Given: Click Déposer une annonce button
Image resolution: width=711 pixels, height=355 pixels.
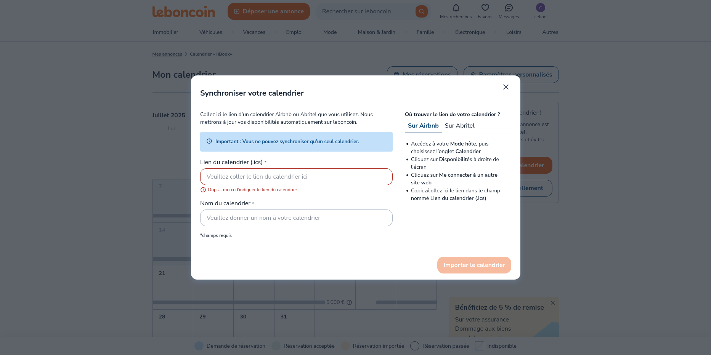Looking at the screenshot, I should (x=268, y=11).
